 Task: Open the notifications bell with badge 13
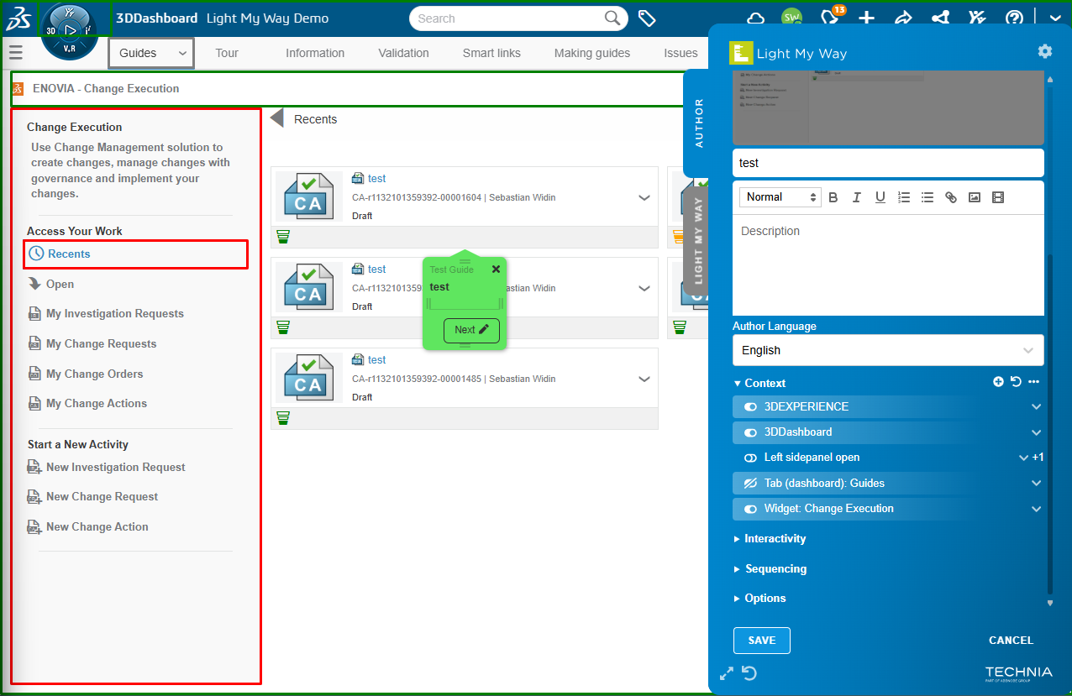[831, 18]
